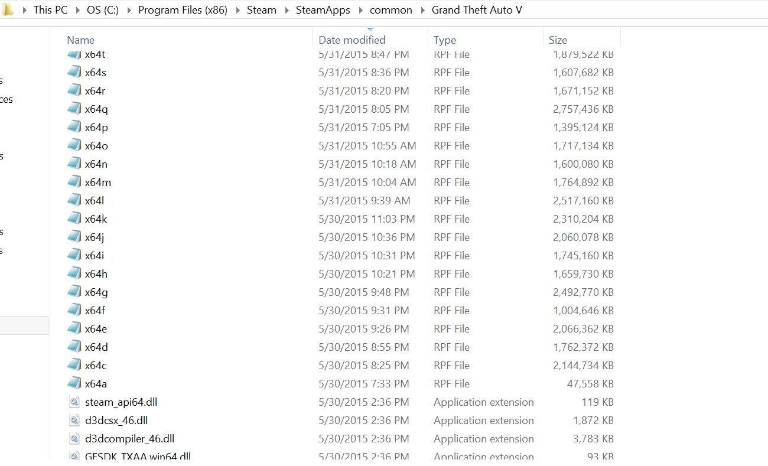This screenshot has width=768, height=466.
Task: Sort files by Date modified column
Action: [352, 40]
